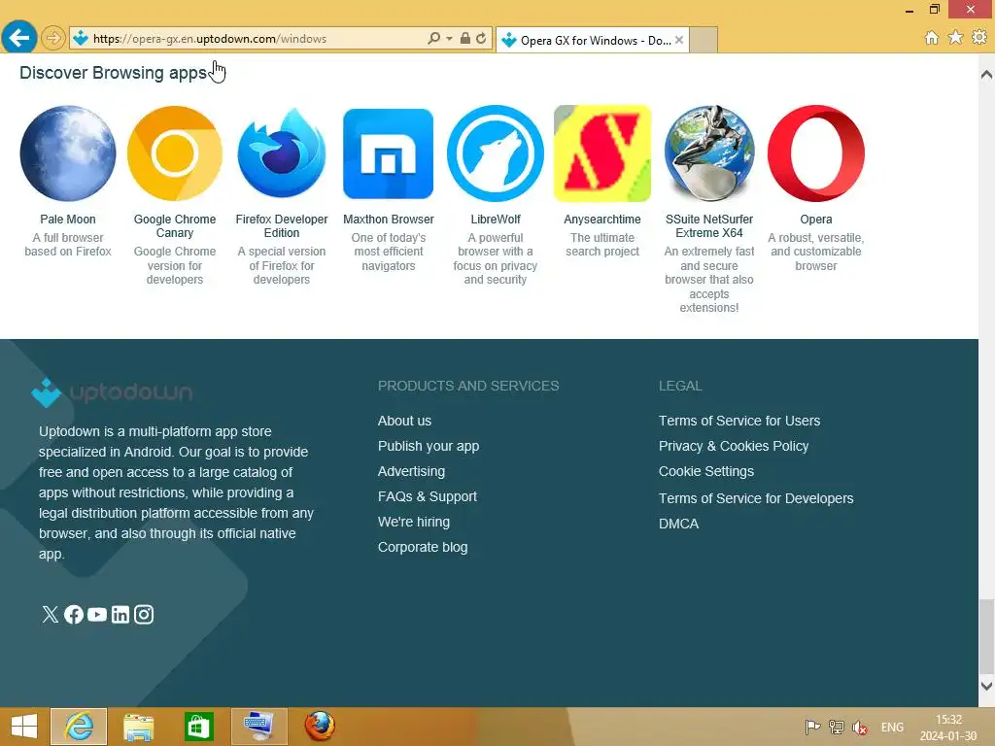Launch the Windows Store taskbar icon
Screen dimensions: 995x746
(x=198, y=727)
